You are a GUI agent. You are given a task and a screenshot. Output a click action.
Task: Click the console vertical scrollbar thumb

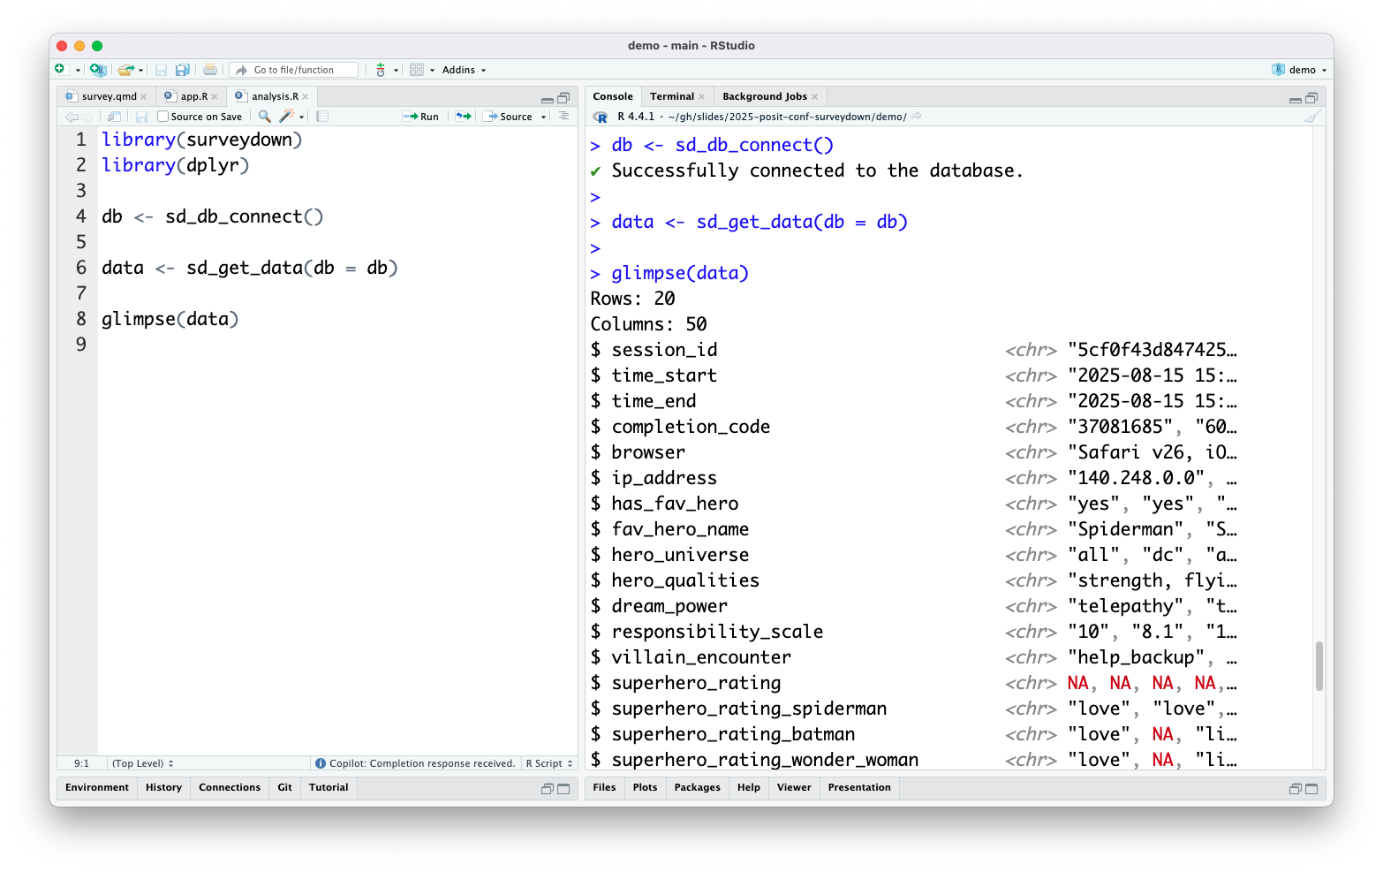tap(1319, 665)
